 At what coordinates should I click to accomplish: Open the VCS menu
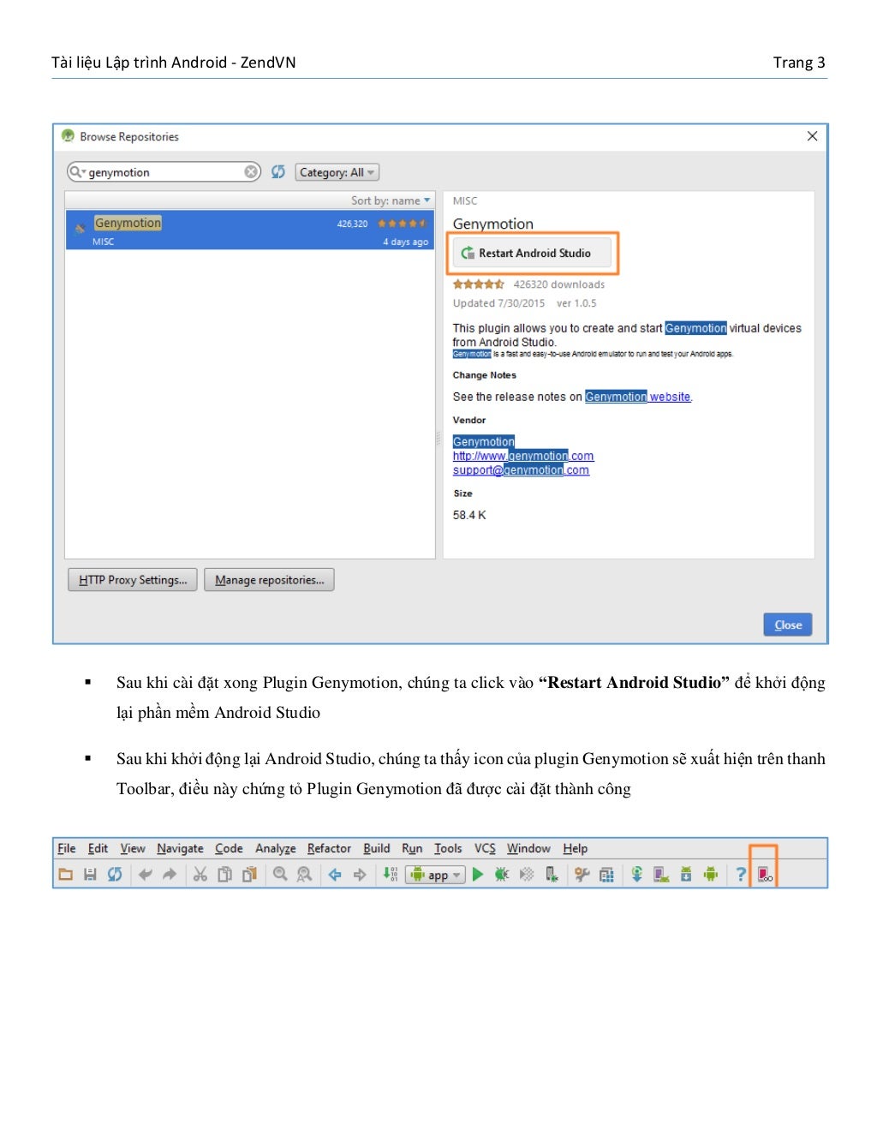click(485, 848)
